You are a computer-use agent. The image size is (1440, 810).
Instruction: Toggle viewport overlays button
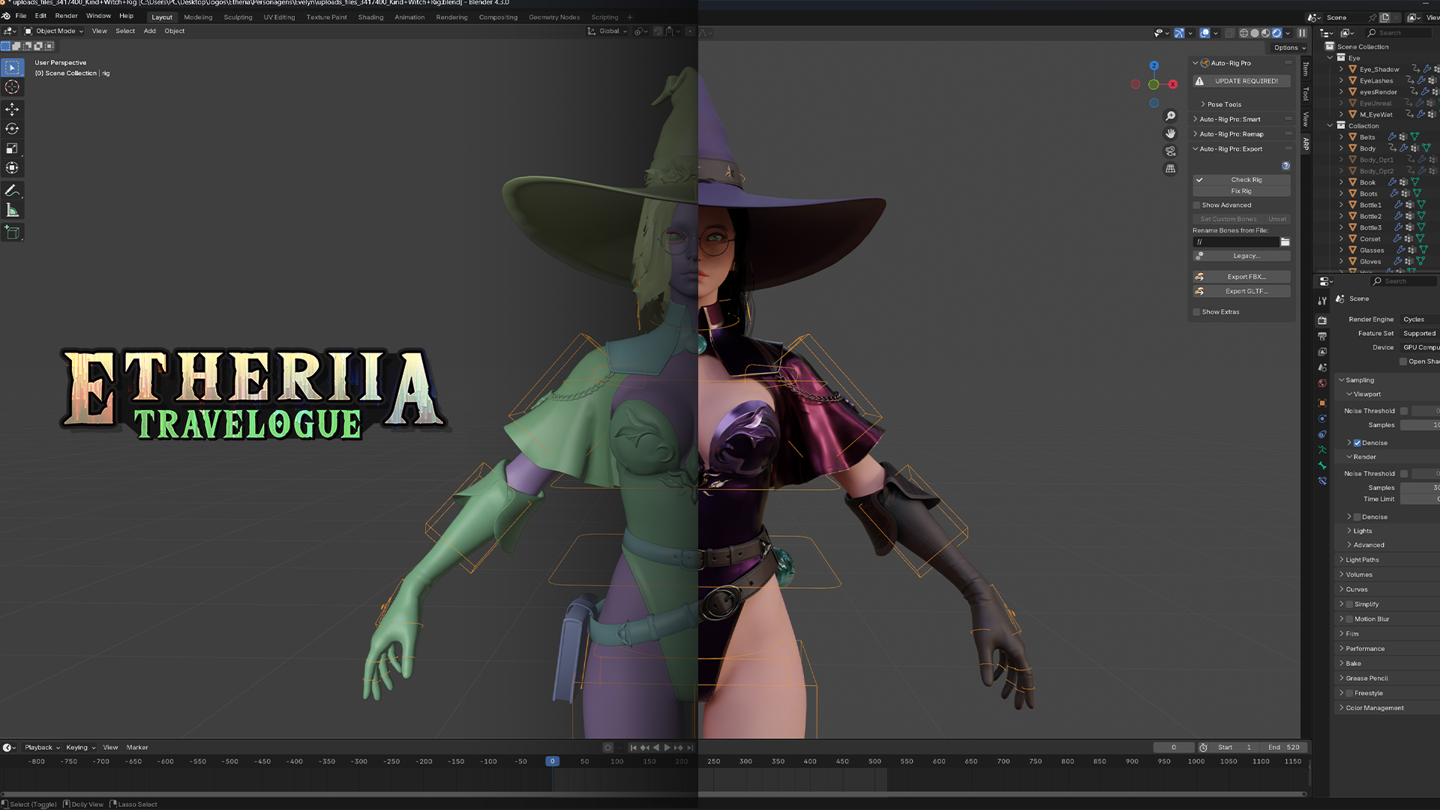pyautogui.click(x=1204, y=33)
